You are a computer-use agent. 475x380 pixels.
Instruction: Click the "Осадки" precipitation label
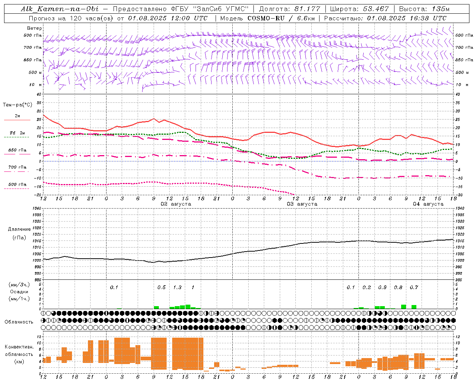(19, 292)
